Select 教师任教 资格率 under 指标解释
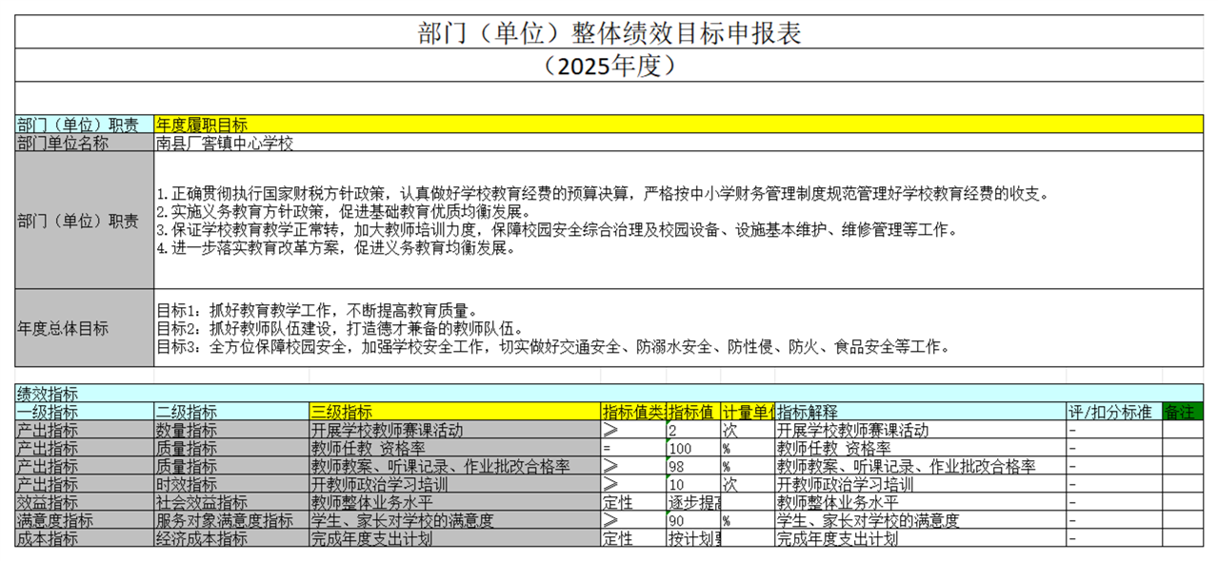 click(920, 448)
